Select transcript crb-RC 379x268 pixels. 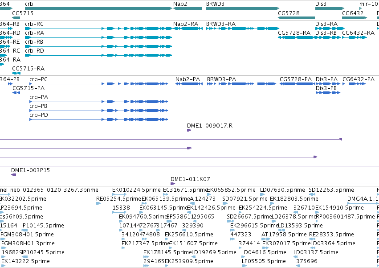[x=98, y=29]
